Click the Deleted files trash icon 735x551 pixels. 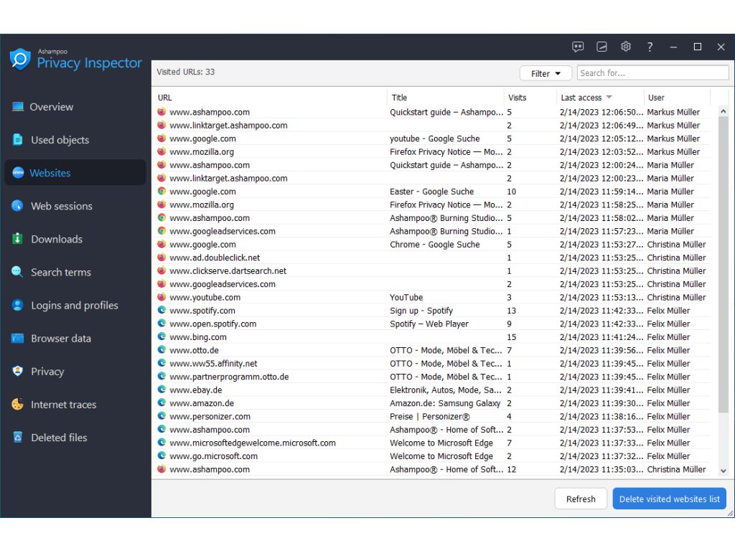pyautogui.click(x=18, y=438)
